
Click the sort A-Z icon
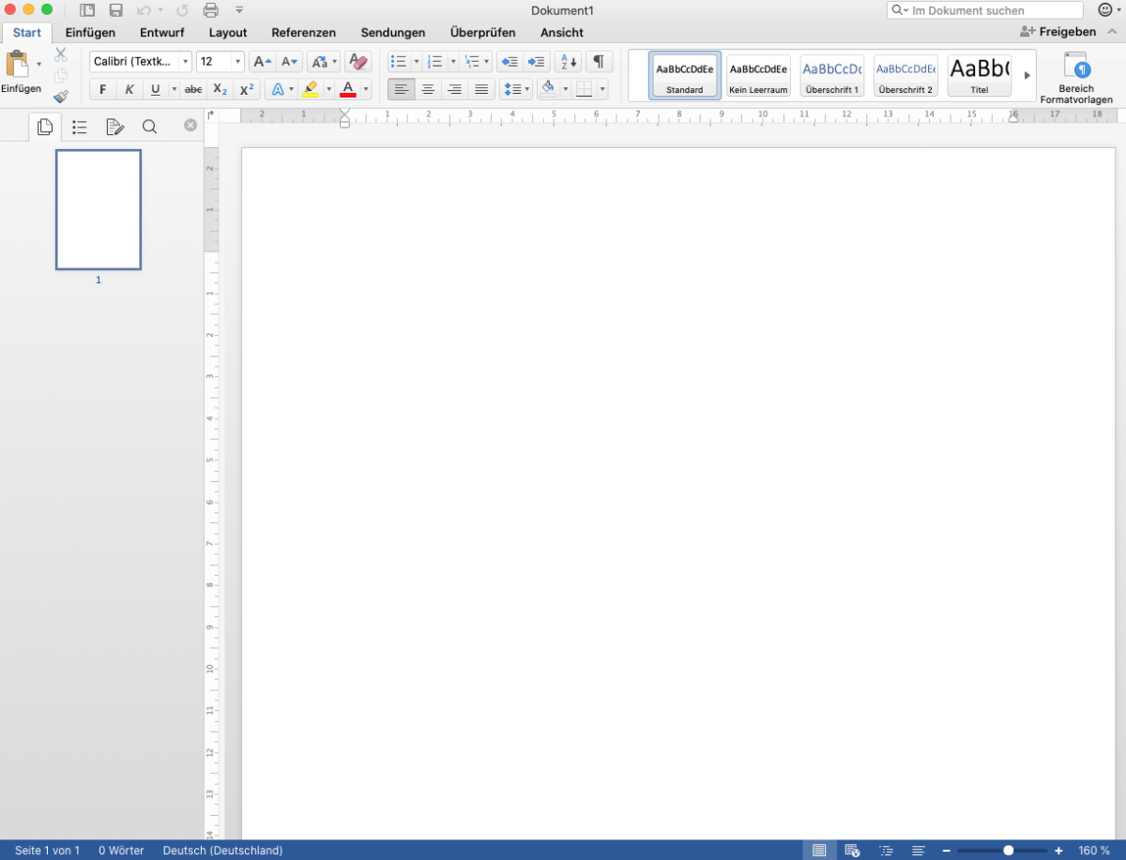click(569, 62)
